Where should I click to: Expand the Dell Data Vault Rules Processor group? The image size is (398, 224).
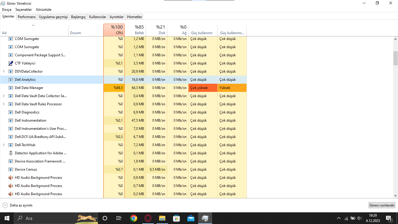tap(3, 104)
